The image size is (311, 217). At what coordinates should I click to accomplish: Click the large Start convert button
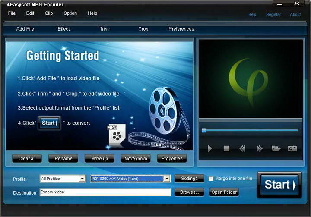(x=279, y=185)
